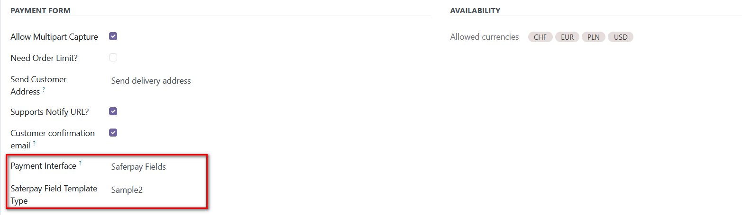Open the Send delivery address dropdown
Image resolution: width=742 pixels, height=215 pixels.
pyautogui.click(x=151, y=81)
